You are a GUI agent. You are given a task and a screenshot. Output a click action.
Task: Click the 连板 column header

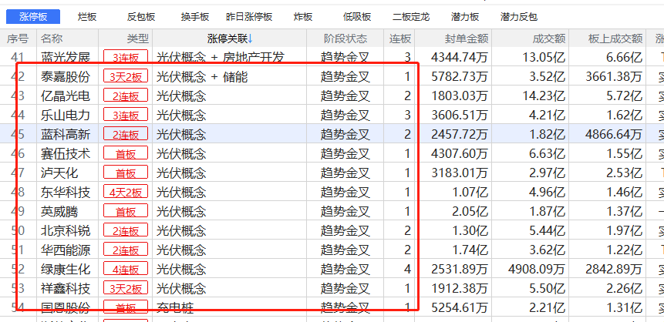(400, 39)
